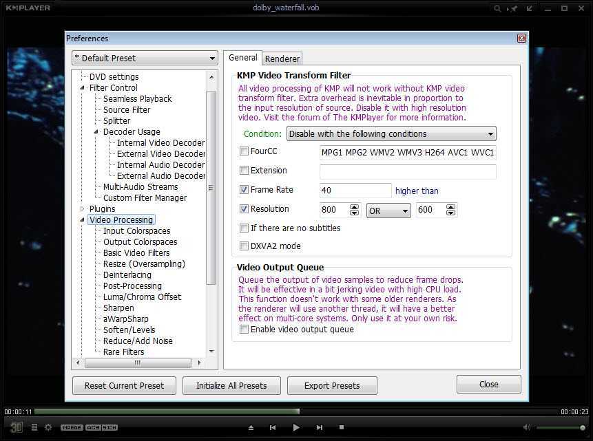Select Internal Video Decoder in tree

(160, 143)
